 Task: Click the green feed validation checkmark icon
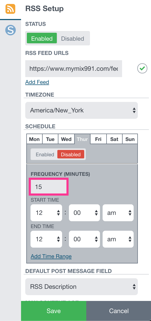click(x=142, y=69)
